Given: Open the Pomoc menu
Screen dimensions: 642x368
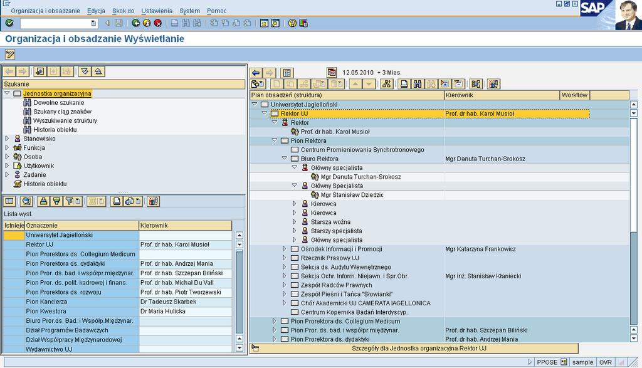Looking at the screenshot, I should [x=216, y=11].
